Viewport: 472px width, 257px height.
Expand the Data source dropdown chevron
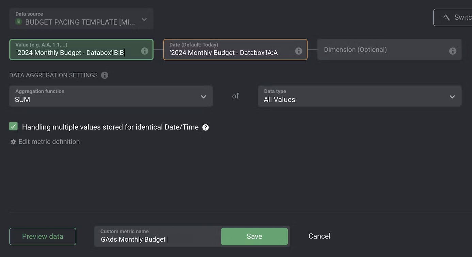point(144,19)
